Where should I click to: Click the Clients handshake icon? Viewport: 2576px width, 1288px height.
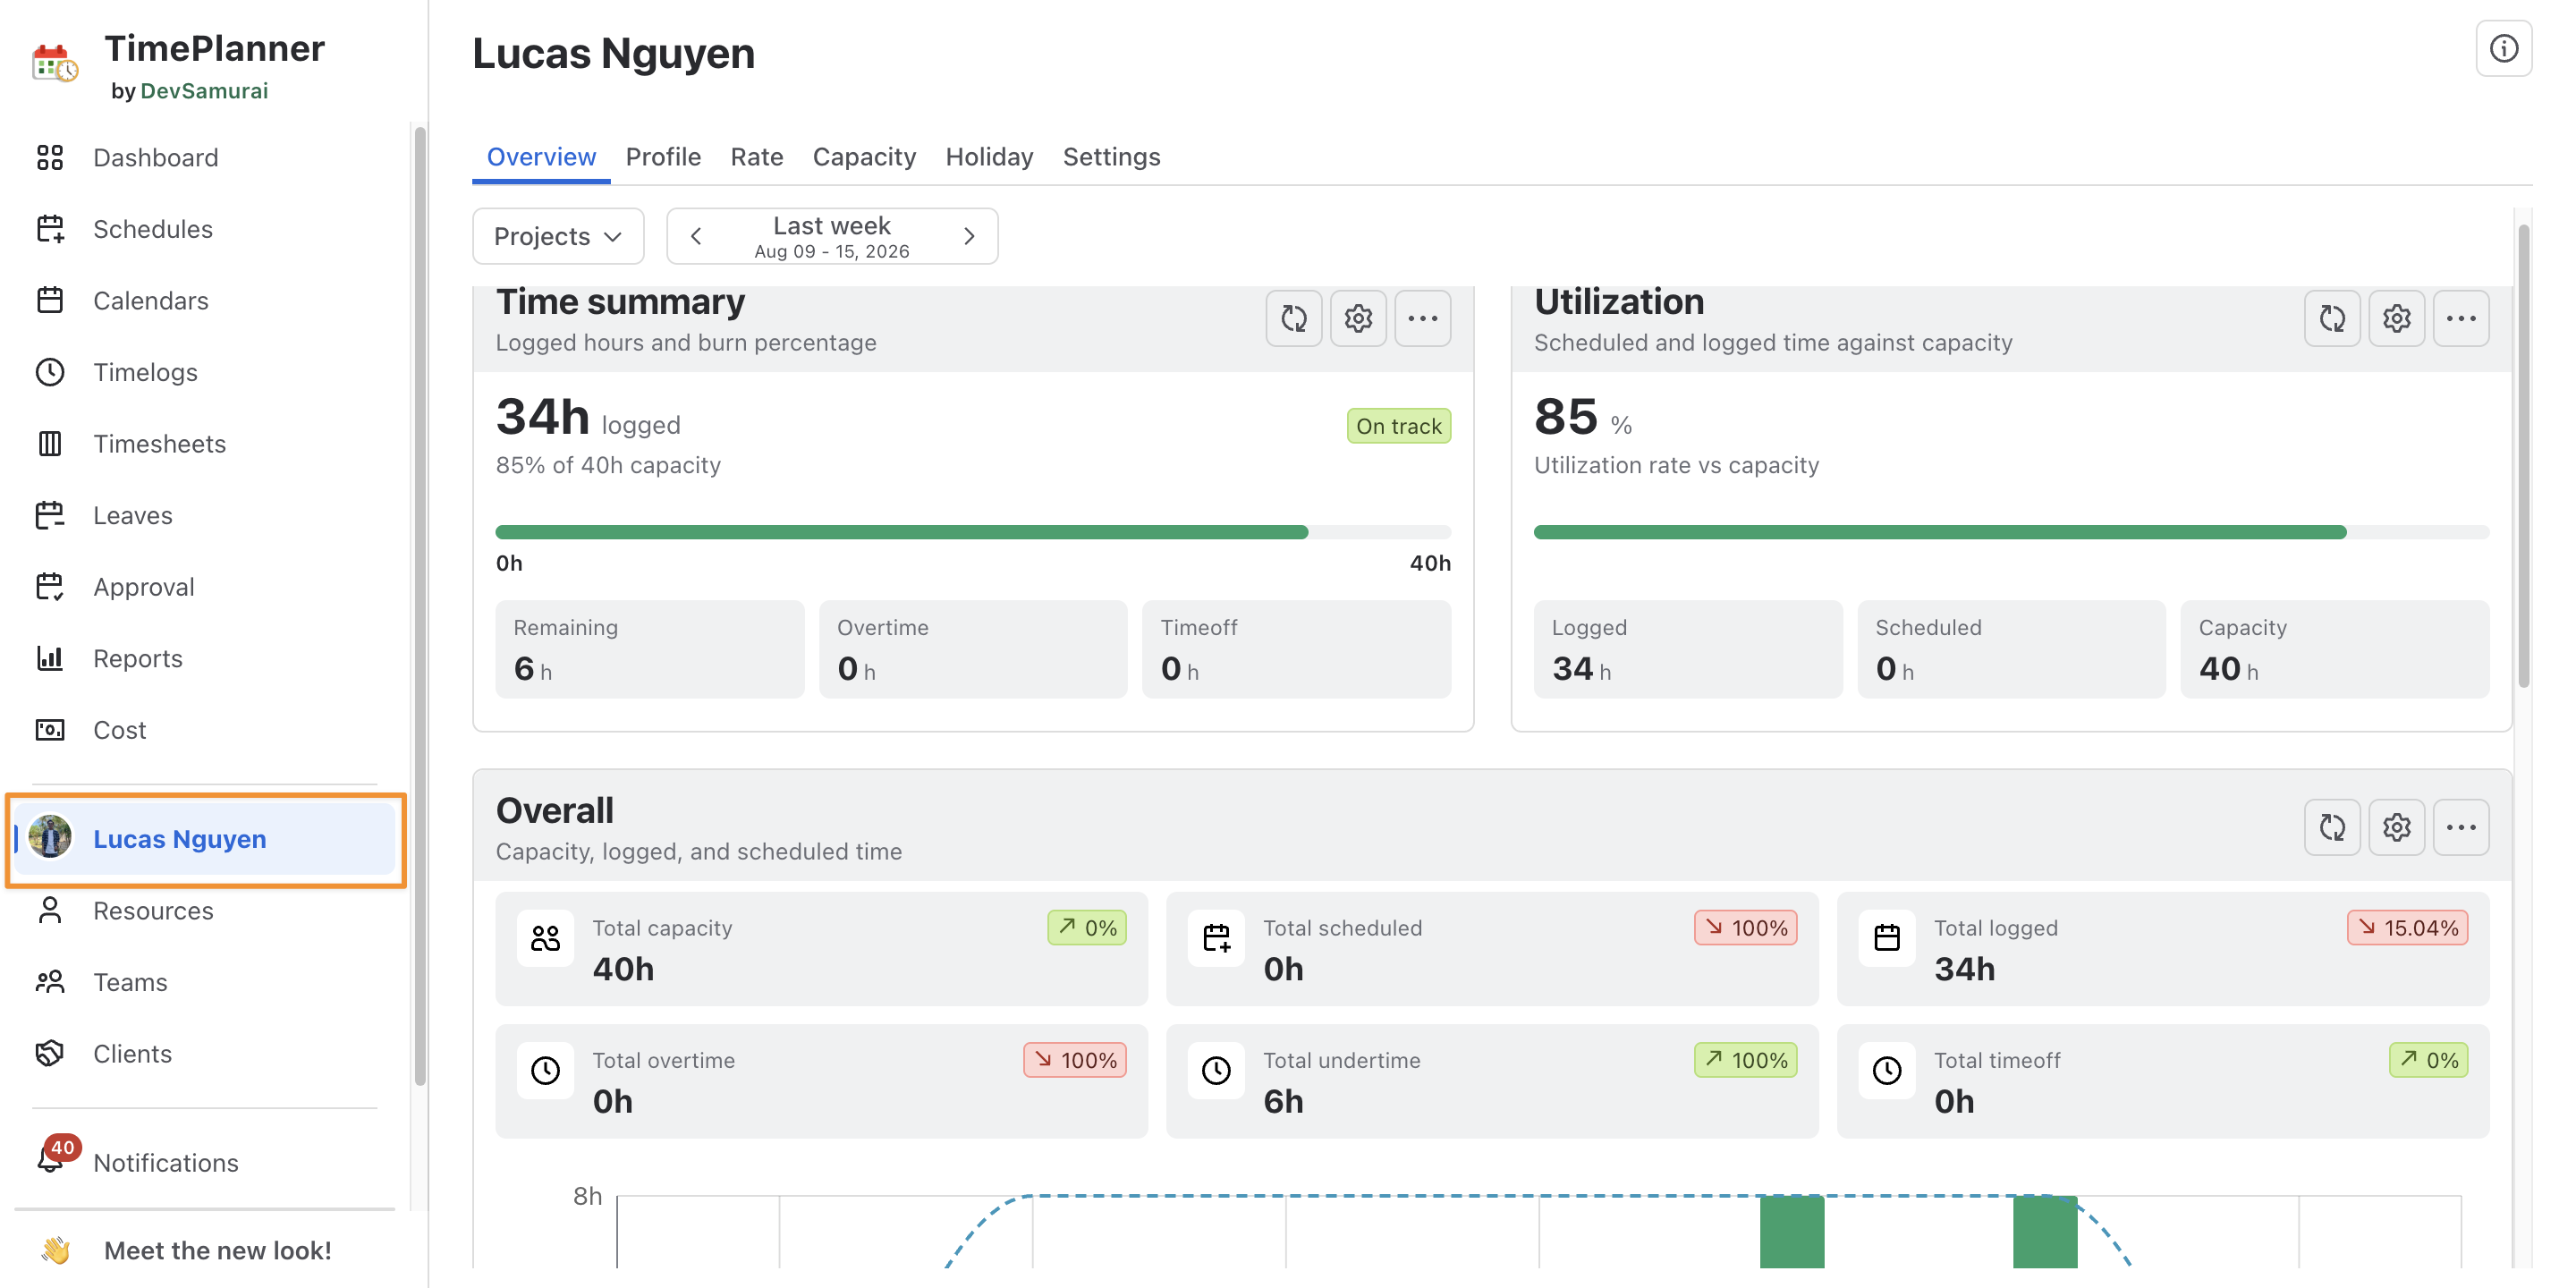pyautogui.click(x=50, y=1054)
